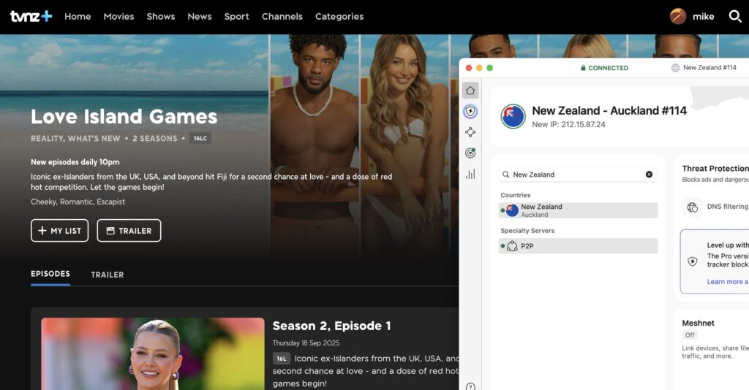Click the shield icon in the Level up card
The height and width of the screenshot is (390, 749).
point(692,261)
